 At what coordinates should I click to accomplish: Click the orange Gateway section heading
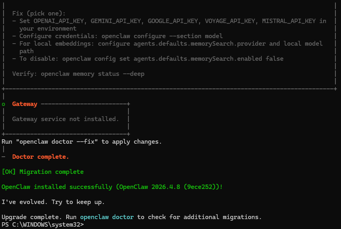(25, 104)
